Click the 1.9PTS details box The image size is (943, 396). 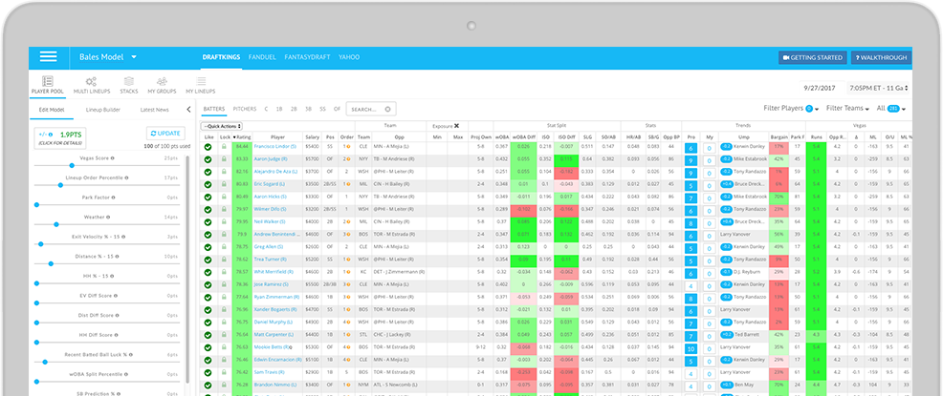tap(59, 138)
